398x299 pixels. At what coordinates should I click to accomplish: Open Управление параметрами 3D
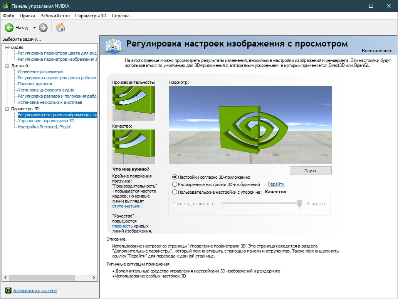[46, 121]
